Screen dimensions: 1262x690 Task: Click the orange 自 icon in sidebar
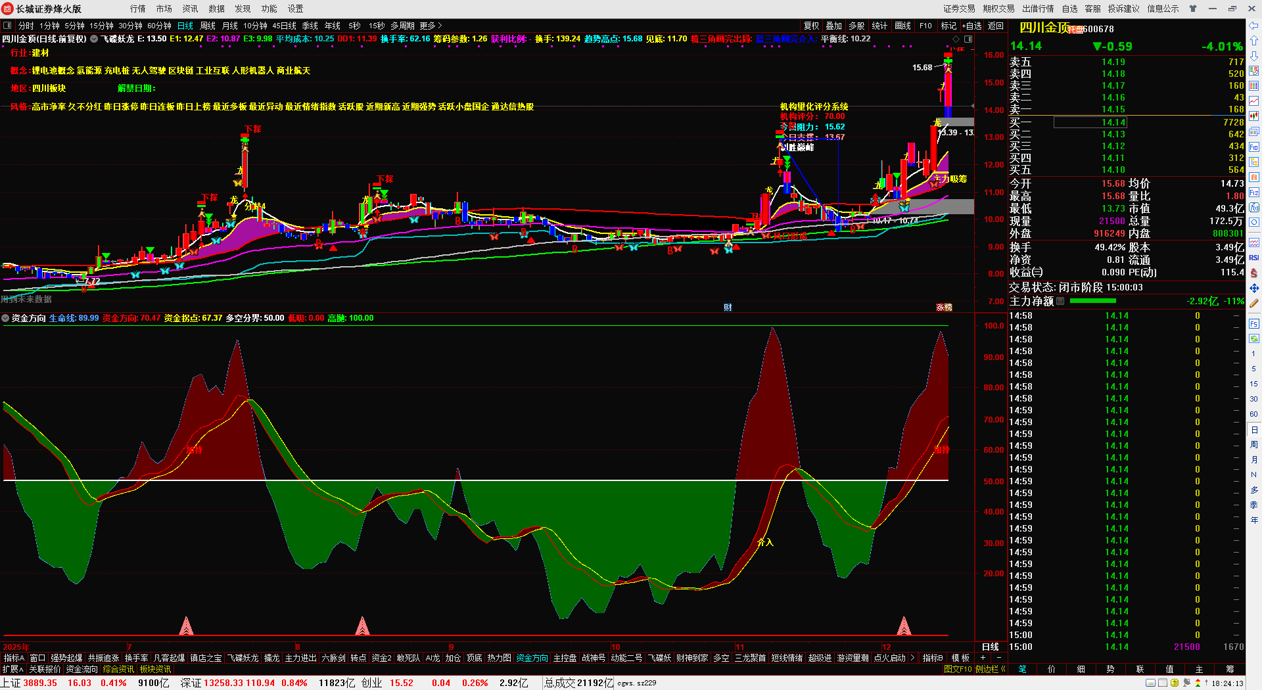[x=1254, y=177]
